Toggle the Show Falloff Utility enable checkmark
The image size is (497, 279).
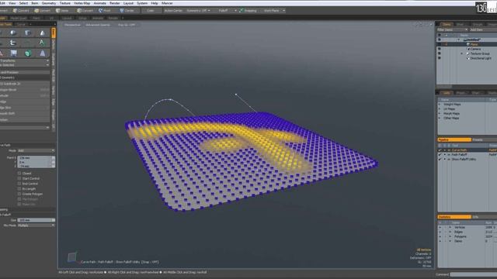[440, 159]
